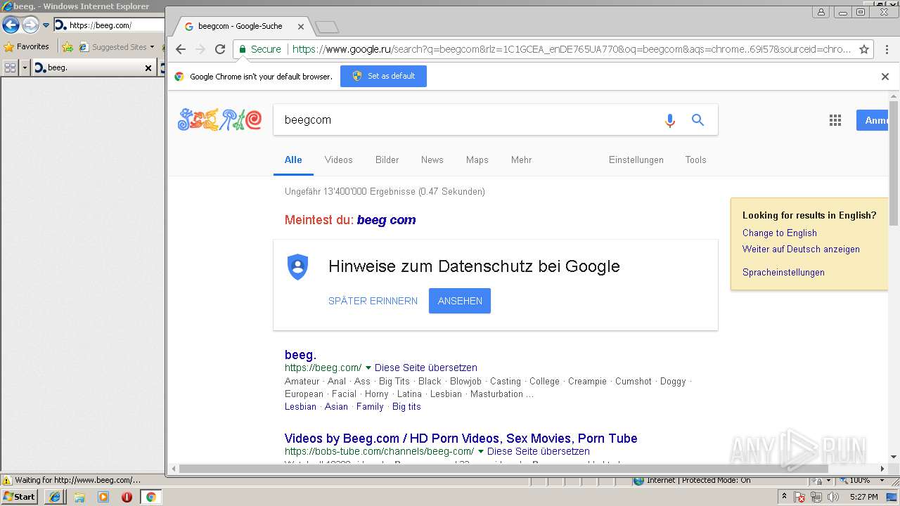Click Chrome horizontal scrollbar
This screenshot has width=900, height=506.
[503, 469]
